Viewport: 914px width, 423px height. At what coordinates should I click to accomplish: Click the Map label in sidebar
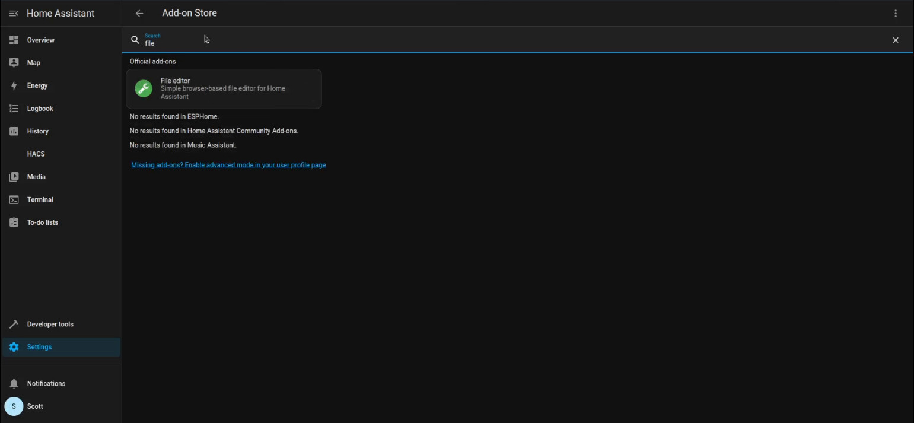34,63
